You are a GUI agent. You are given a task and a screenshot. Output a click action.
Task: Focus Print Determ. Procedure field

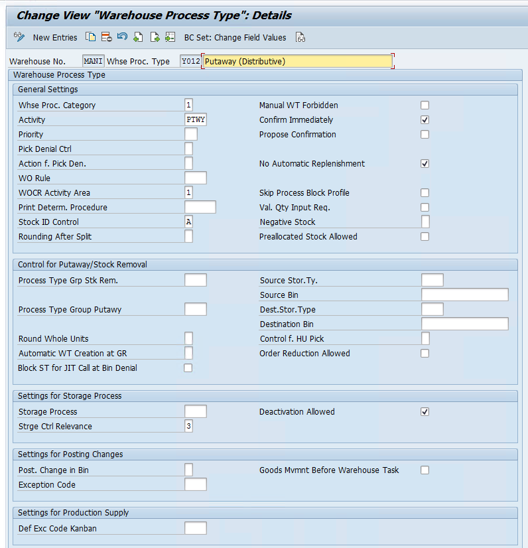200,207
